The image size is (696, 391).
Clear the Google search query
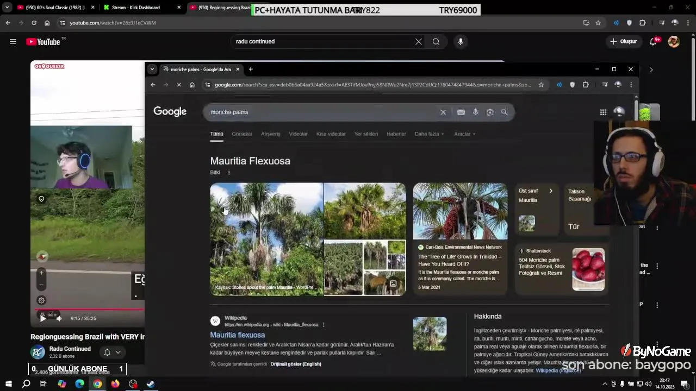coord(443,112)
